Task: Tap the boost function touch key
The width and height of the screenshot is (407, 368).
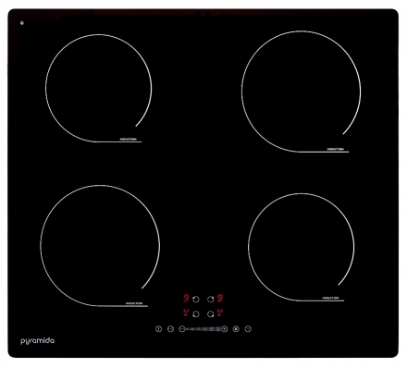Action: (x=236, y=329)
